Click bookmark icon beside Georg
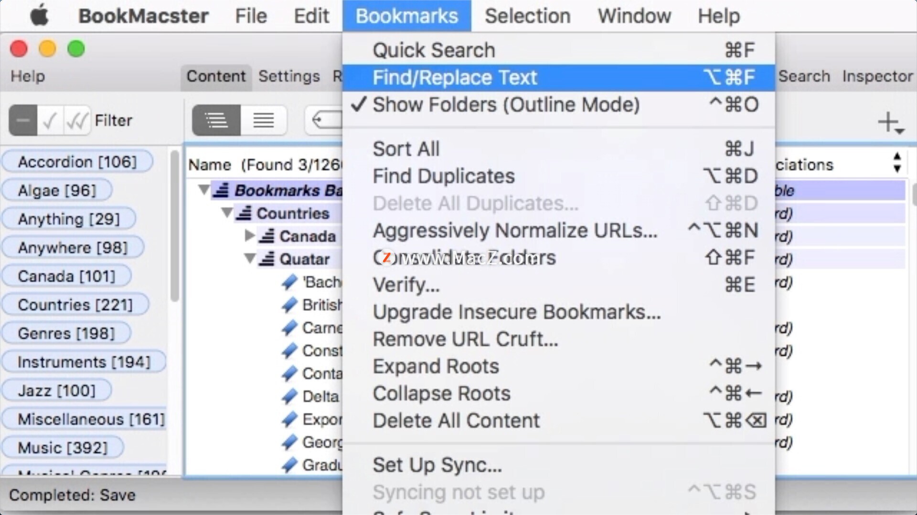Screen dimensions: 917x515 tap(289, 442)
